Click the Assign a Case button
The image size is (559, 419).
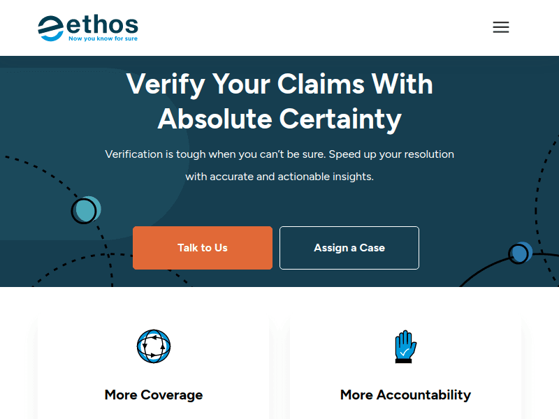coord(349,247)
